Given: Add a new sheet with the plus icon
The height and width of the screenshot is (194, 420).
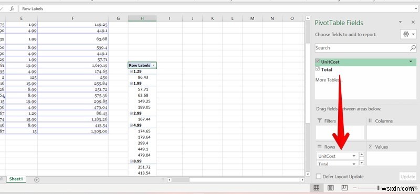Looking at the screenshot, I should pos(37,180).
